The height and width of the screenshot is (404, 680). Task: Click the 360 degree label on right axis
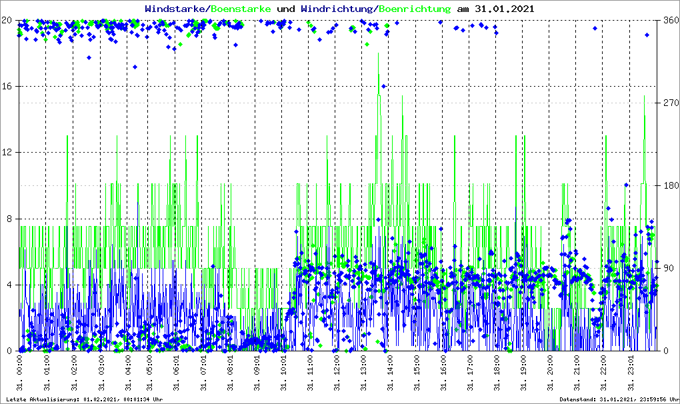[669, 20]
